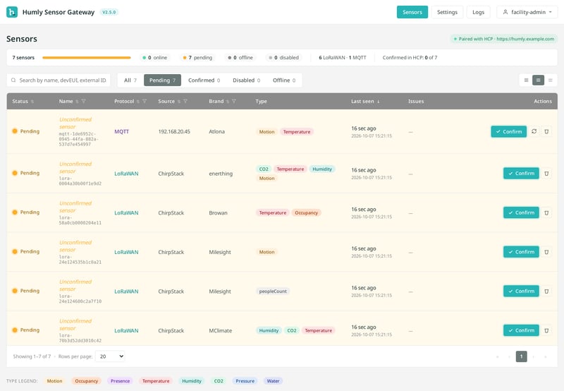564x391 pixels.
Task: Go to the previous page arrow
Action: (509, 356)
